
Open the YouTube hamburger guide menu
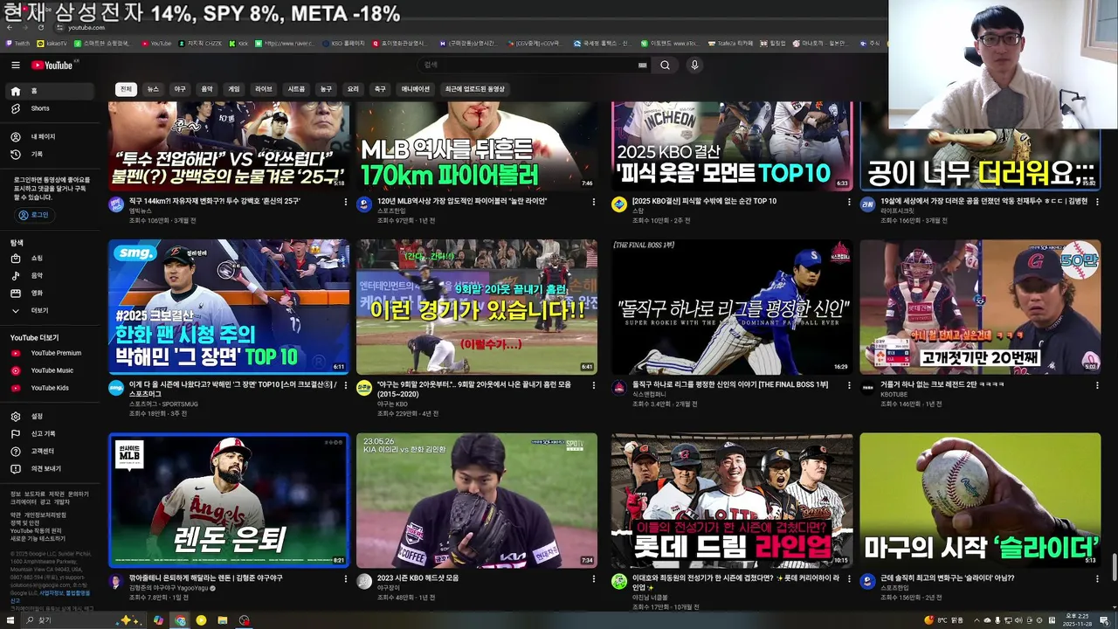click(15, 66)
